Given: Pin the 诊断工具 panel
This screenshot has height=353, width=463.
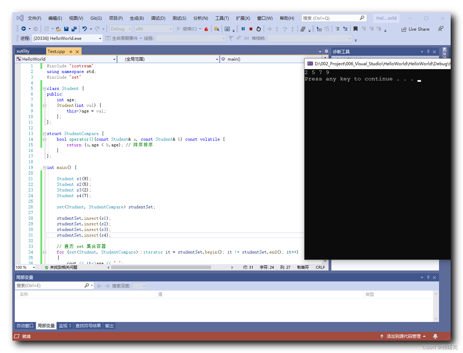Looking at the screenshot, I should 428,51.
